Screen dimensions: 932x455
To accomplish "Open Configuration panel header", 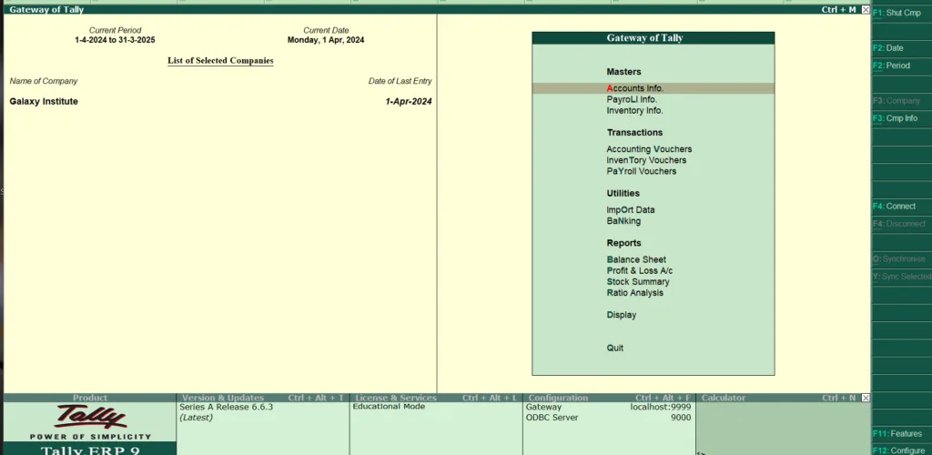I will tap(609, 398).
